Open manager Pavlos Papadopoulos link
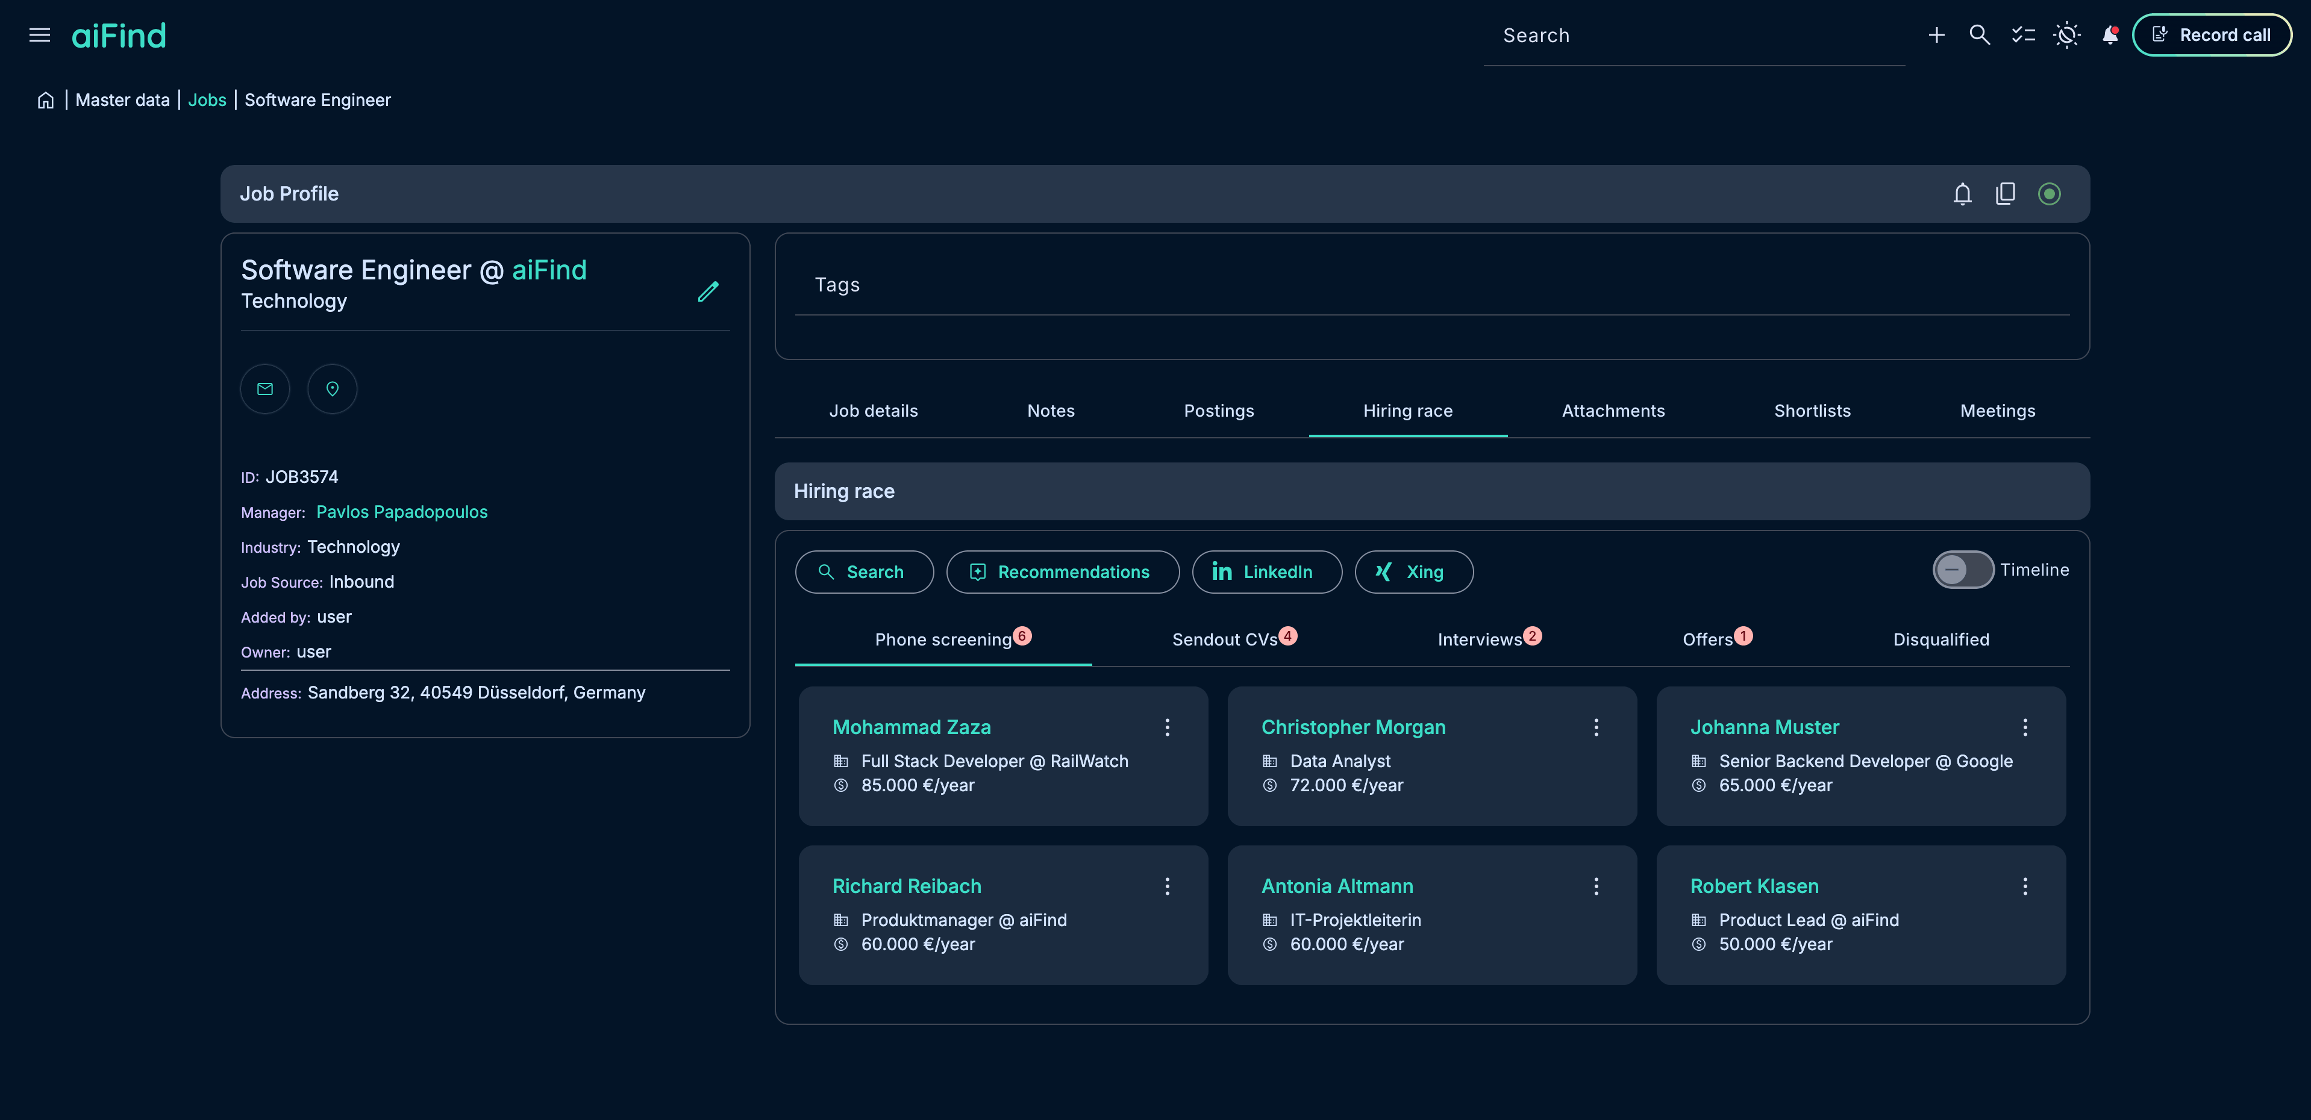The height and width of the screenshot is (1120, 2311). coord(402,512)
